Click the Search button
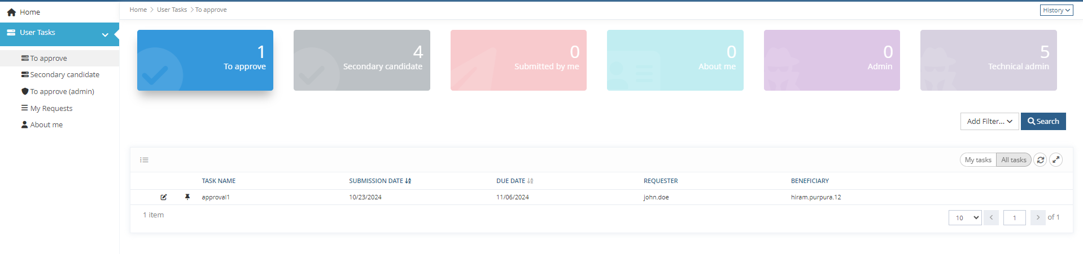Image resolution: width=1083 pixels, height=254 pixels. (1043, 121)
